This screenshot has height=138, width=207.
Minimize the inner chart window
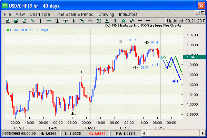click(x=197, y=13)
